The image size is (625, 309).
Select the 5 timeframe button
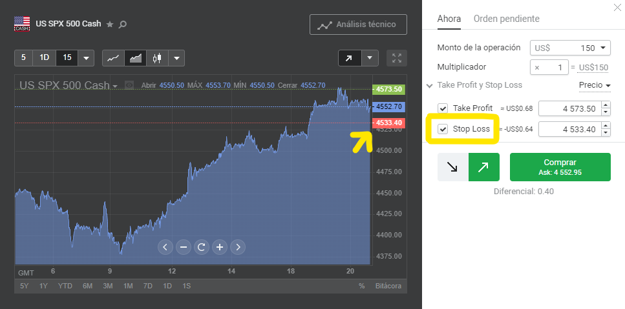click(x=23, y=57)
